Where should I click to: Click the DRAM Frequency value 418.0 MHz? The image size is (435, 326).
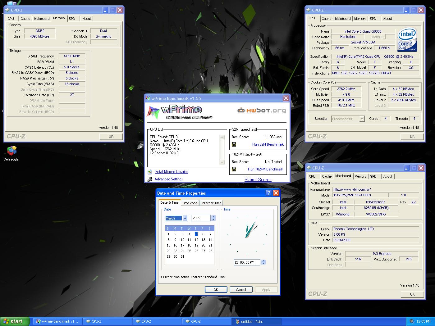[x=72, y=56]
